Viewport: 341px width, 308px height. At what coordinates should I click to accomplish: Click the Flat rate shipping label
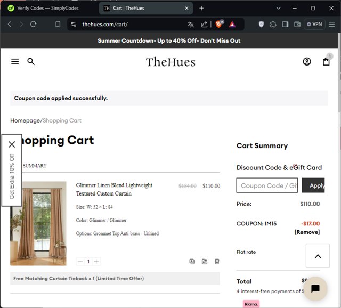[246, 252]
